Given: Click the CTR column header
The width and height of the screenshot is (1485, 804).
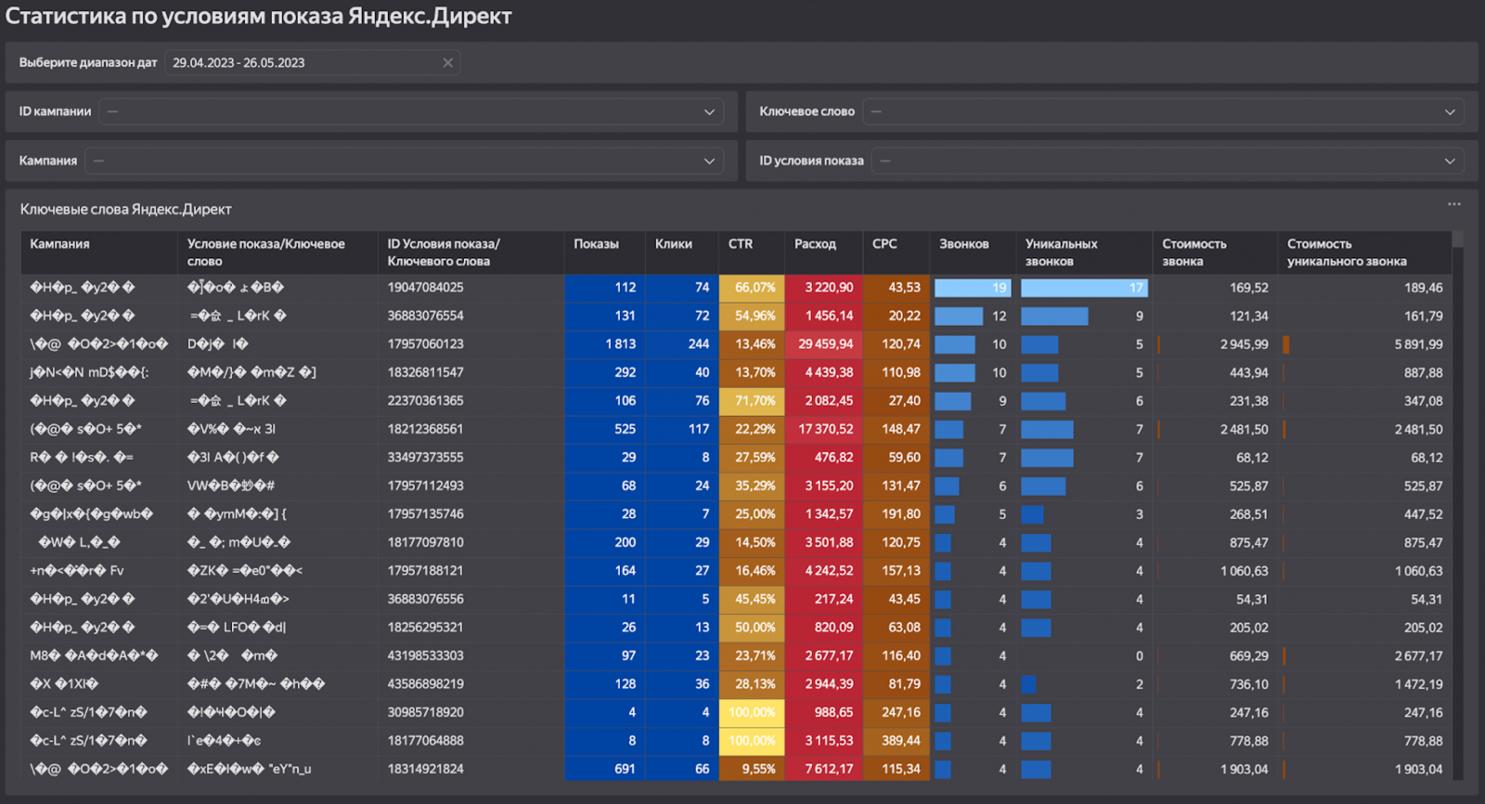Looking at the screenshot, I should (x=741, y=244).
